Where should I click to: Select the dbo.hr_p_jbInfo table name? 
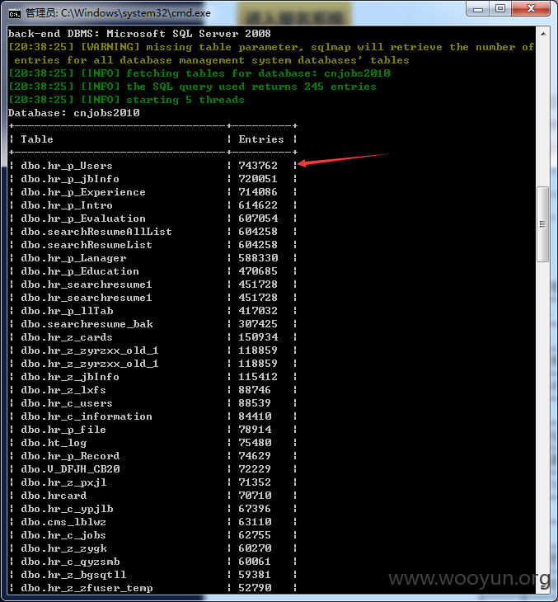(x=70, y=179)
